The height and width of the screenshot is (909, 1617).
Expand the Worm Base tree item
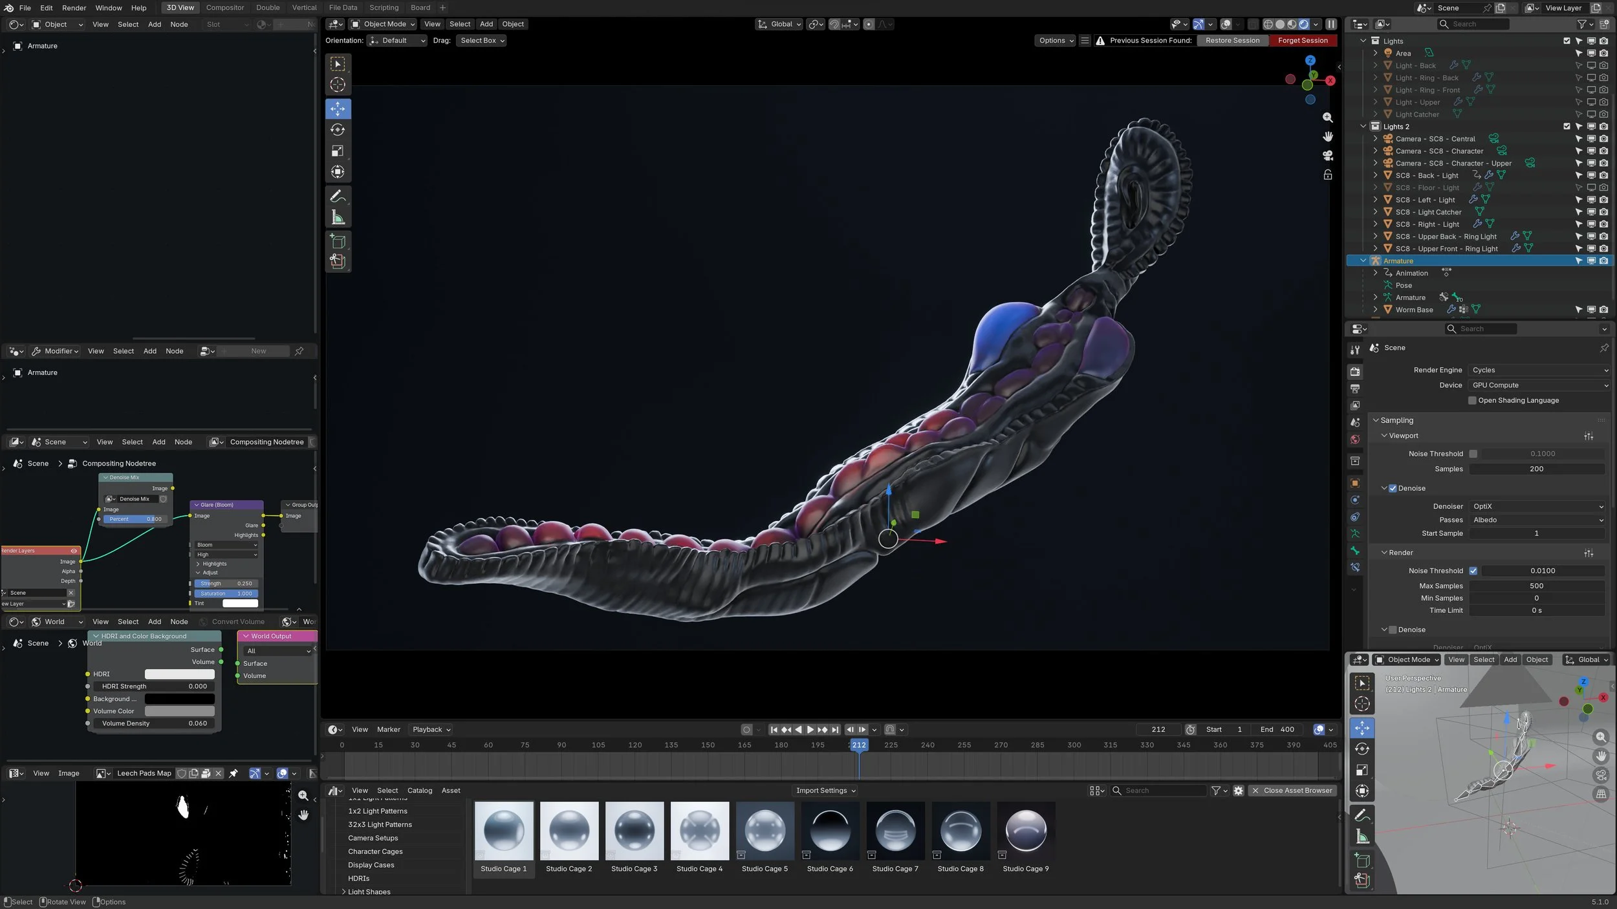coord(1375,310)
